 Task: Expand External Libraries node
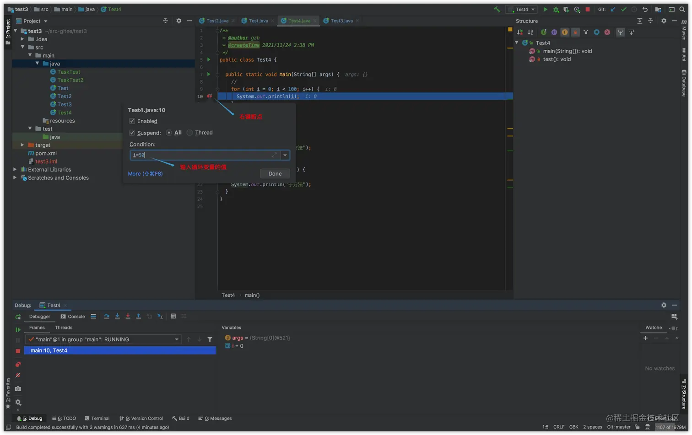point(15,169)
